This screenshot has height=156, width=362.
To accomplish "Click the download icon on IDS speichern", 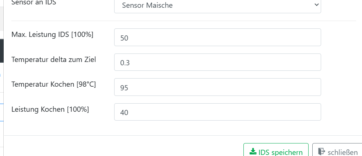I will [253, 152].
